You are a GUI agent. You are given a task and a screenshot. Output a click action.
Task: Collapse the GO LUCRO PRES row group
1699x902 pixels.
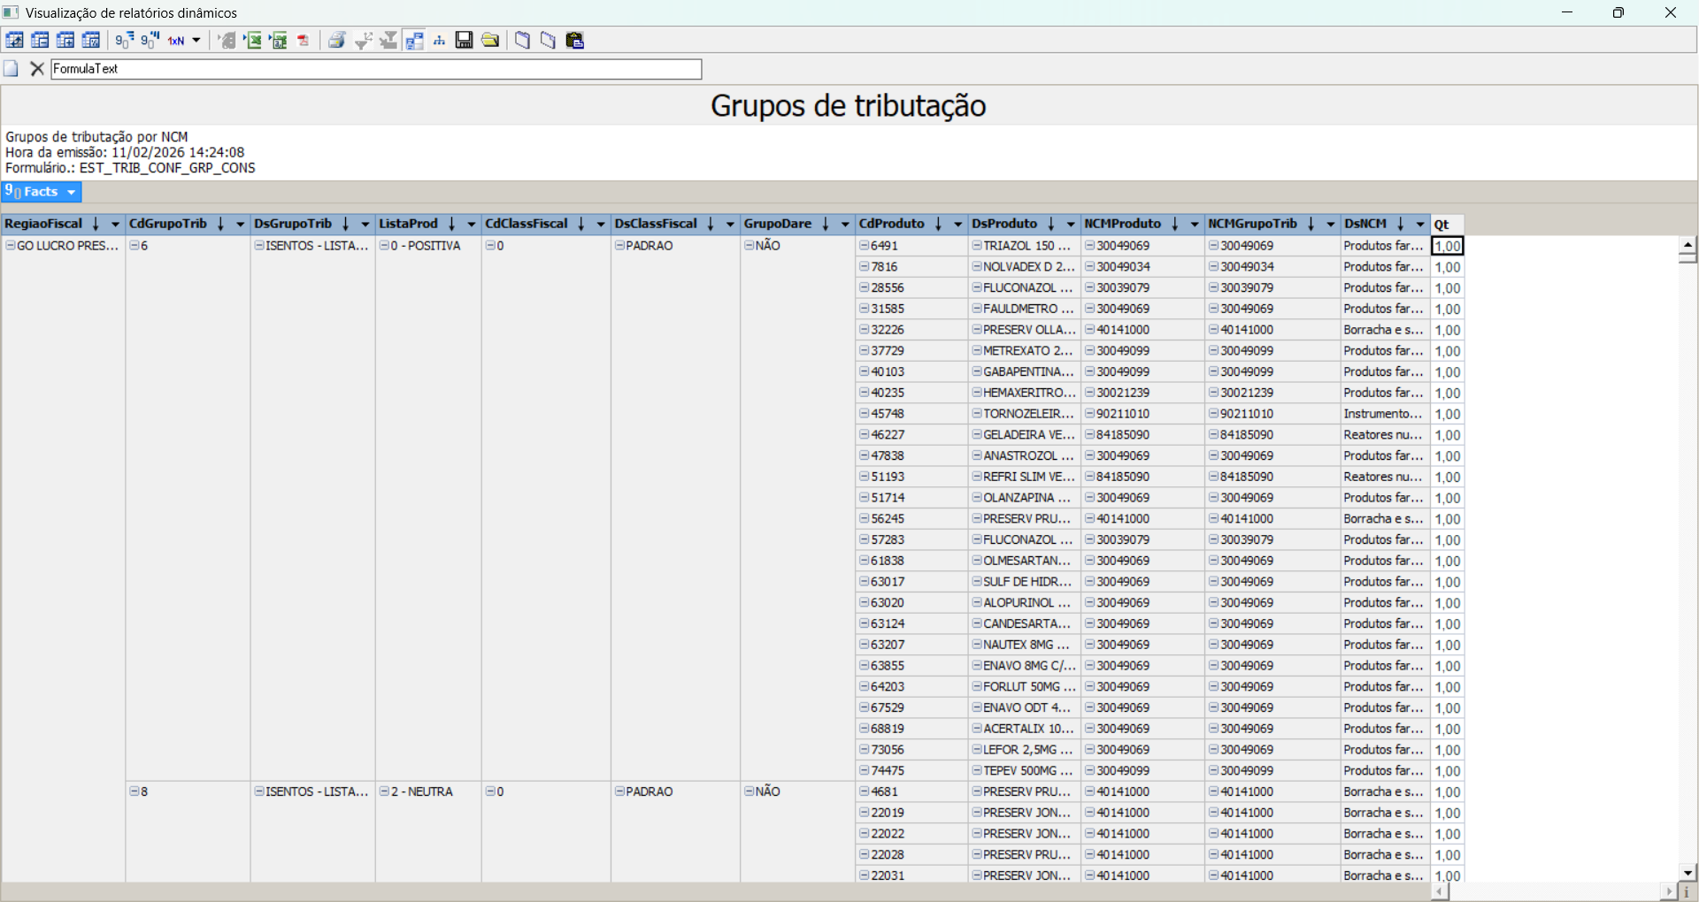[11, 246]
